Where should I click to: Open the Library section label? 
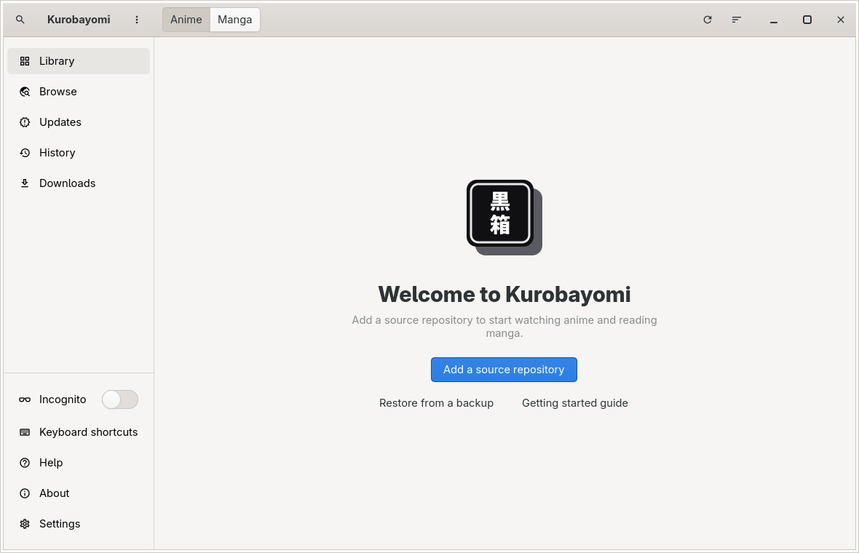57,61
